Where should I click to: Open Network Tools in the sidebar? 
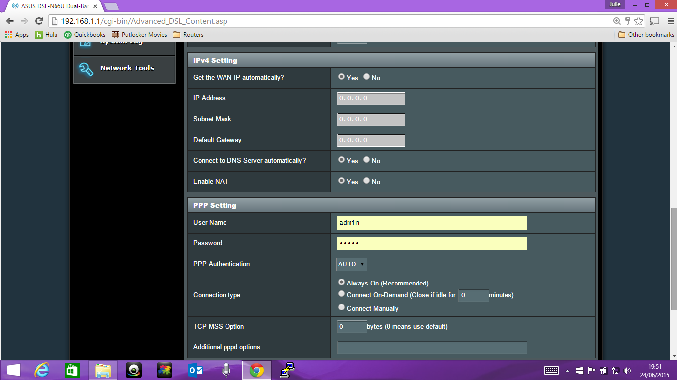coord(123,68)
